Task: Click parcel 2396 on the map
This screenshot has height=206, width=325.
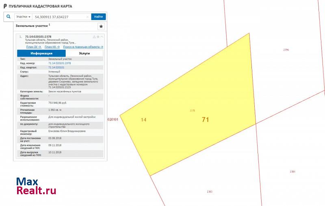Action: [286, 50]
